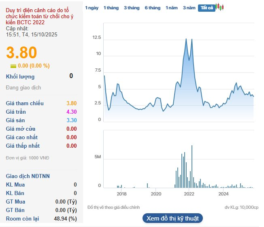Viewport: 264px width, 227px height.
Task: Click the Giá trần value 4.30
Action: [x=71, y=112]
